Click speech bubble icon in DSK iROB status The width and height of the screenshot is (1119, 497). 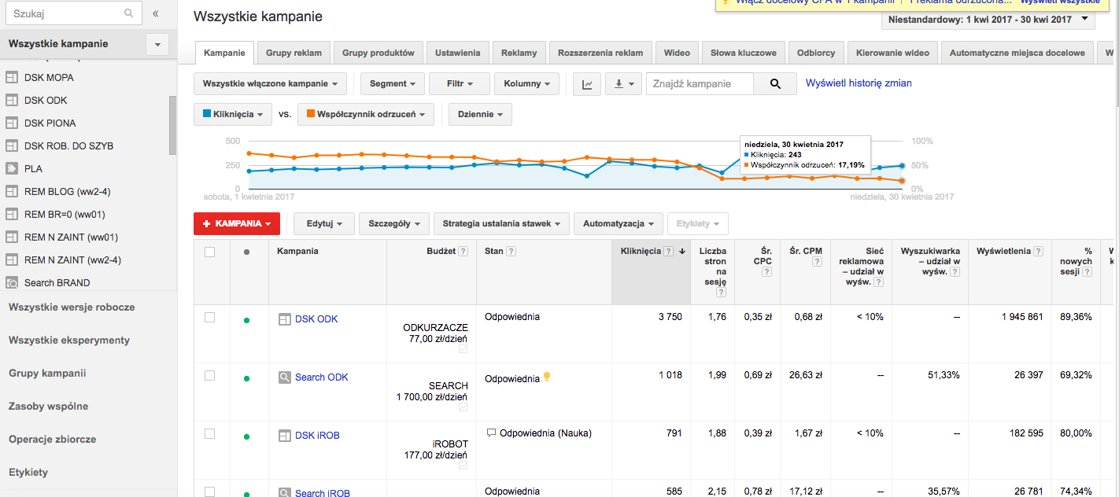coord(491,433)
